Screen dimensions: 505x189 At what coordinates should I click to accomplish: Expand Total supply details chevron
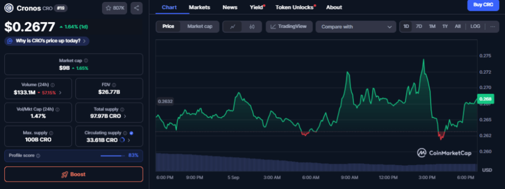[x=125, y=116]
